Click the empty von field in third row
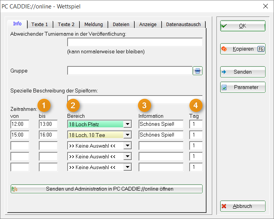The width and height of the screenshot is (274, 219). pos(20,146)
